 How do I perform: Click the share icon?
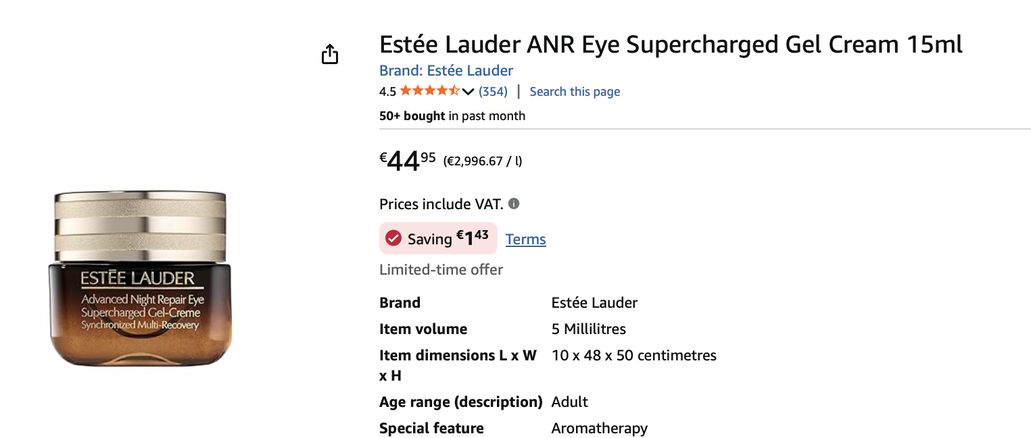click(x=329, y=54)
